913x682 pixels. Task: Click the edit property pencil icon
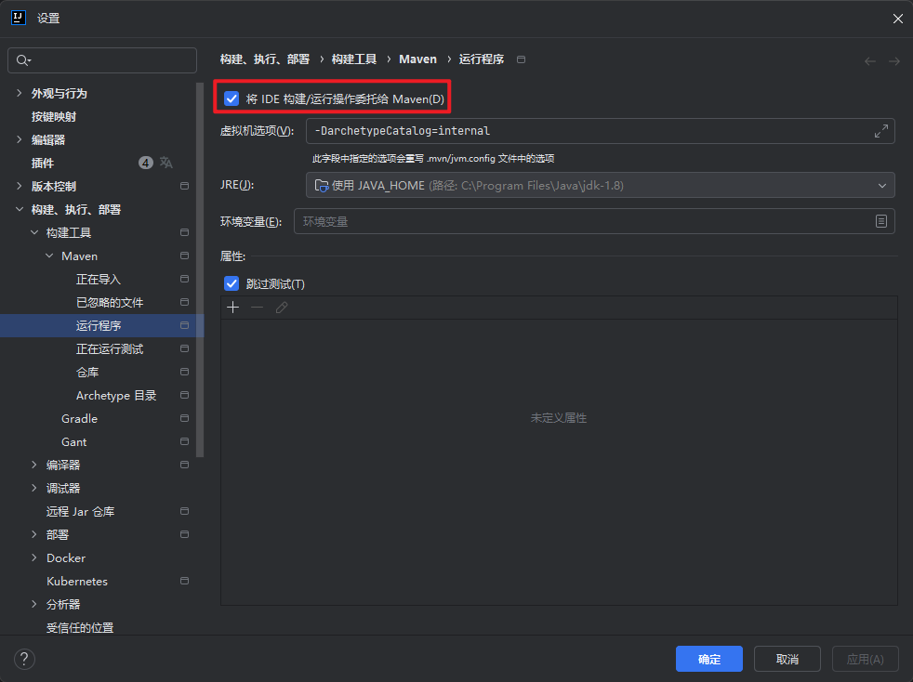tap(282, 308)
